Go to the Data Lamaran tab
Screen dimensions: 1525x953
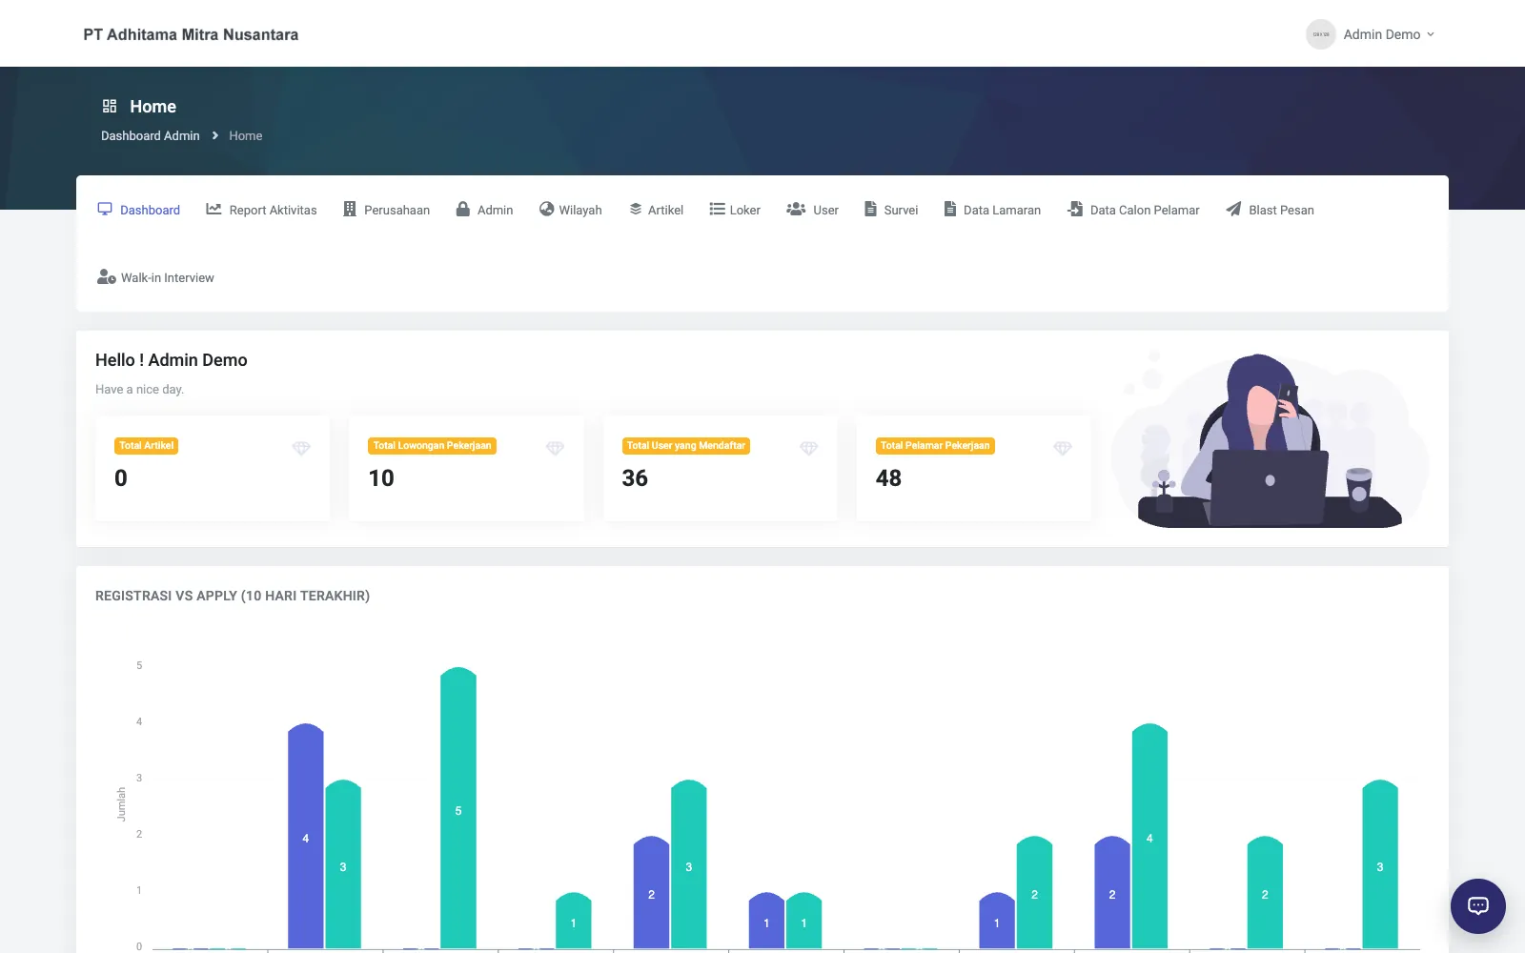point(992,210)
